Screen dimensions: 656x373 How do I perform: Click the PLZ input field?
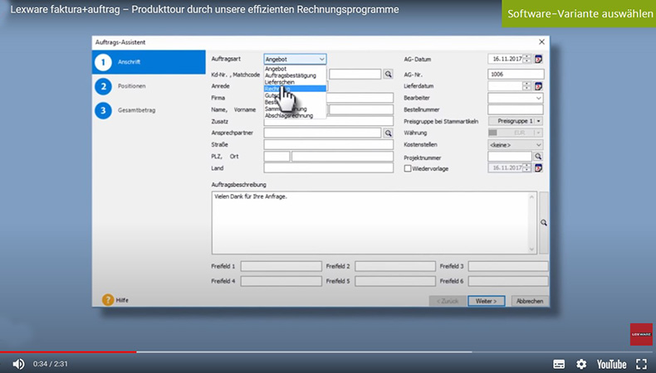(x=277, y=156)
